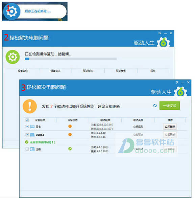Screen dimensions: 196x198
Task: Click 驱动版本 header in the results window
Action: coord(105,120)
